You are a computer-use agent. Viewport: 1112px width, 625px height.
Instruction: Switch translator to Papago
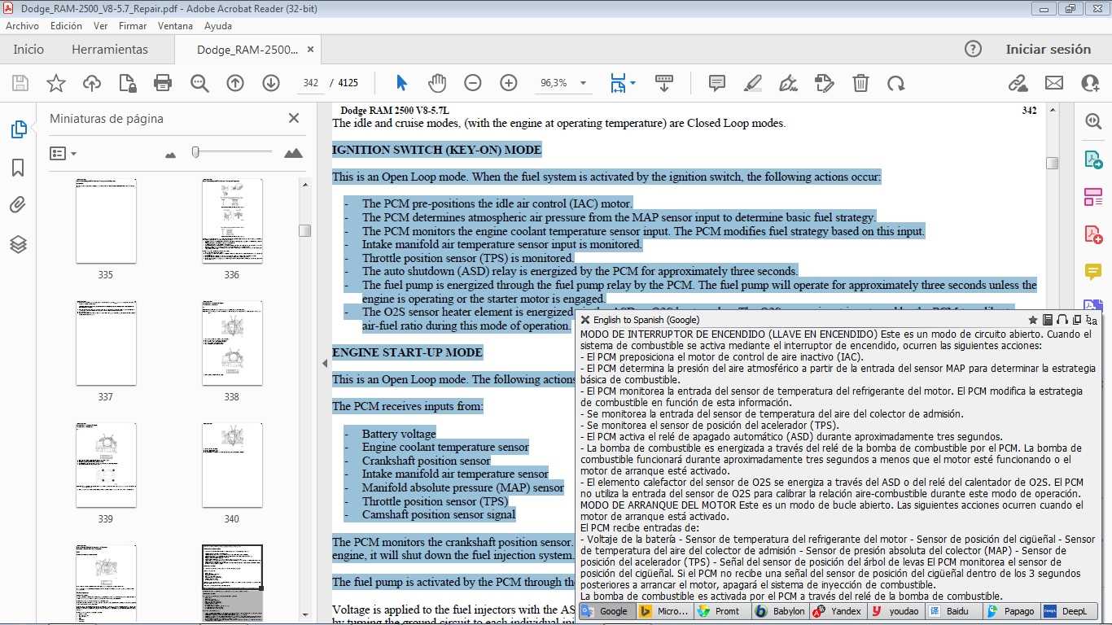pos(1009,611)
